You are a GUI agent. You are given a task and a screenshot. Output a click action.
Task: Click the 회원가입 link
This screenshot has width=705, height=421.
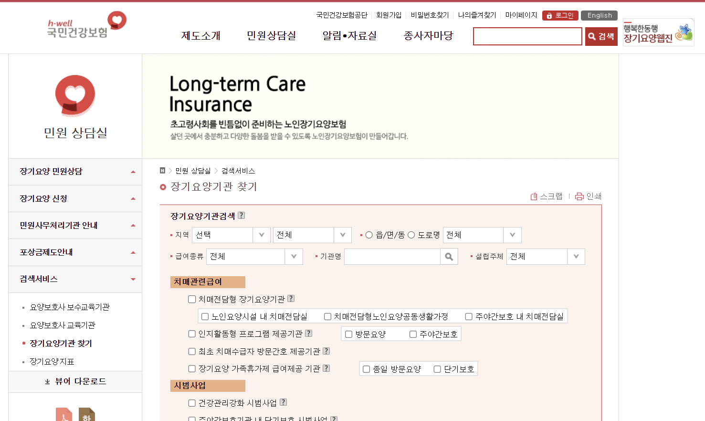point(389,15)
